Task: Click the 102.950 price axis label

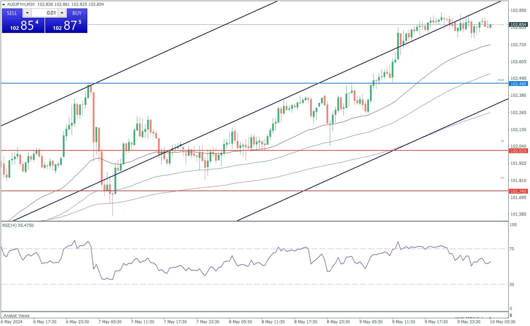Action: coord(518,11)
